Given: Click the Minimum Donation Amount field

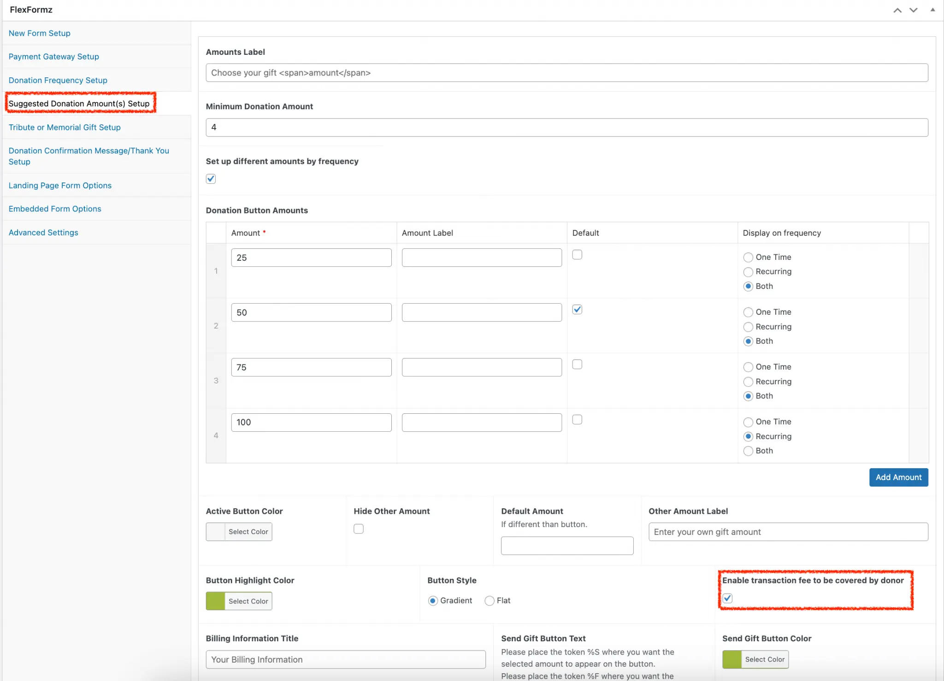Looking at the screenshot, I should [566, 128].
